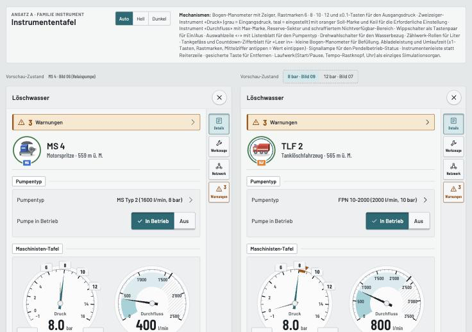Open Warnungen side tab in TLF 2 panel
Screen dimensions: 472x332
click(x=453, y=192)
